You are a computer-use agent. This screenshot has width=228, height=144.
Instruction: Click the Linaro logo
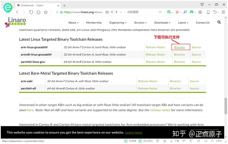(x=15, y=22)
